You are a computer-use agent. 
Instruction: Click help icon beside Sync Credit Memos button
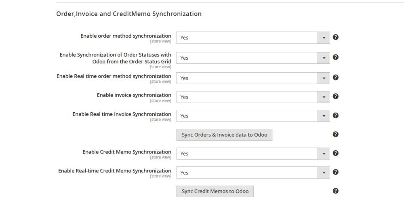(x=335, y=191)
